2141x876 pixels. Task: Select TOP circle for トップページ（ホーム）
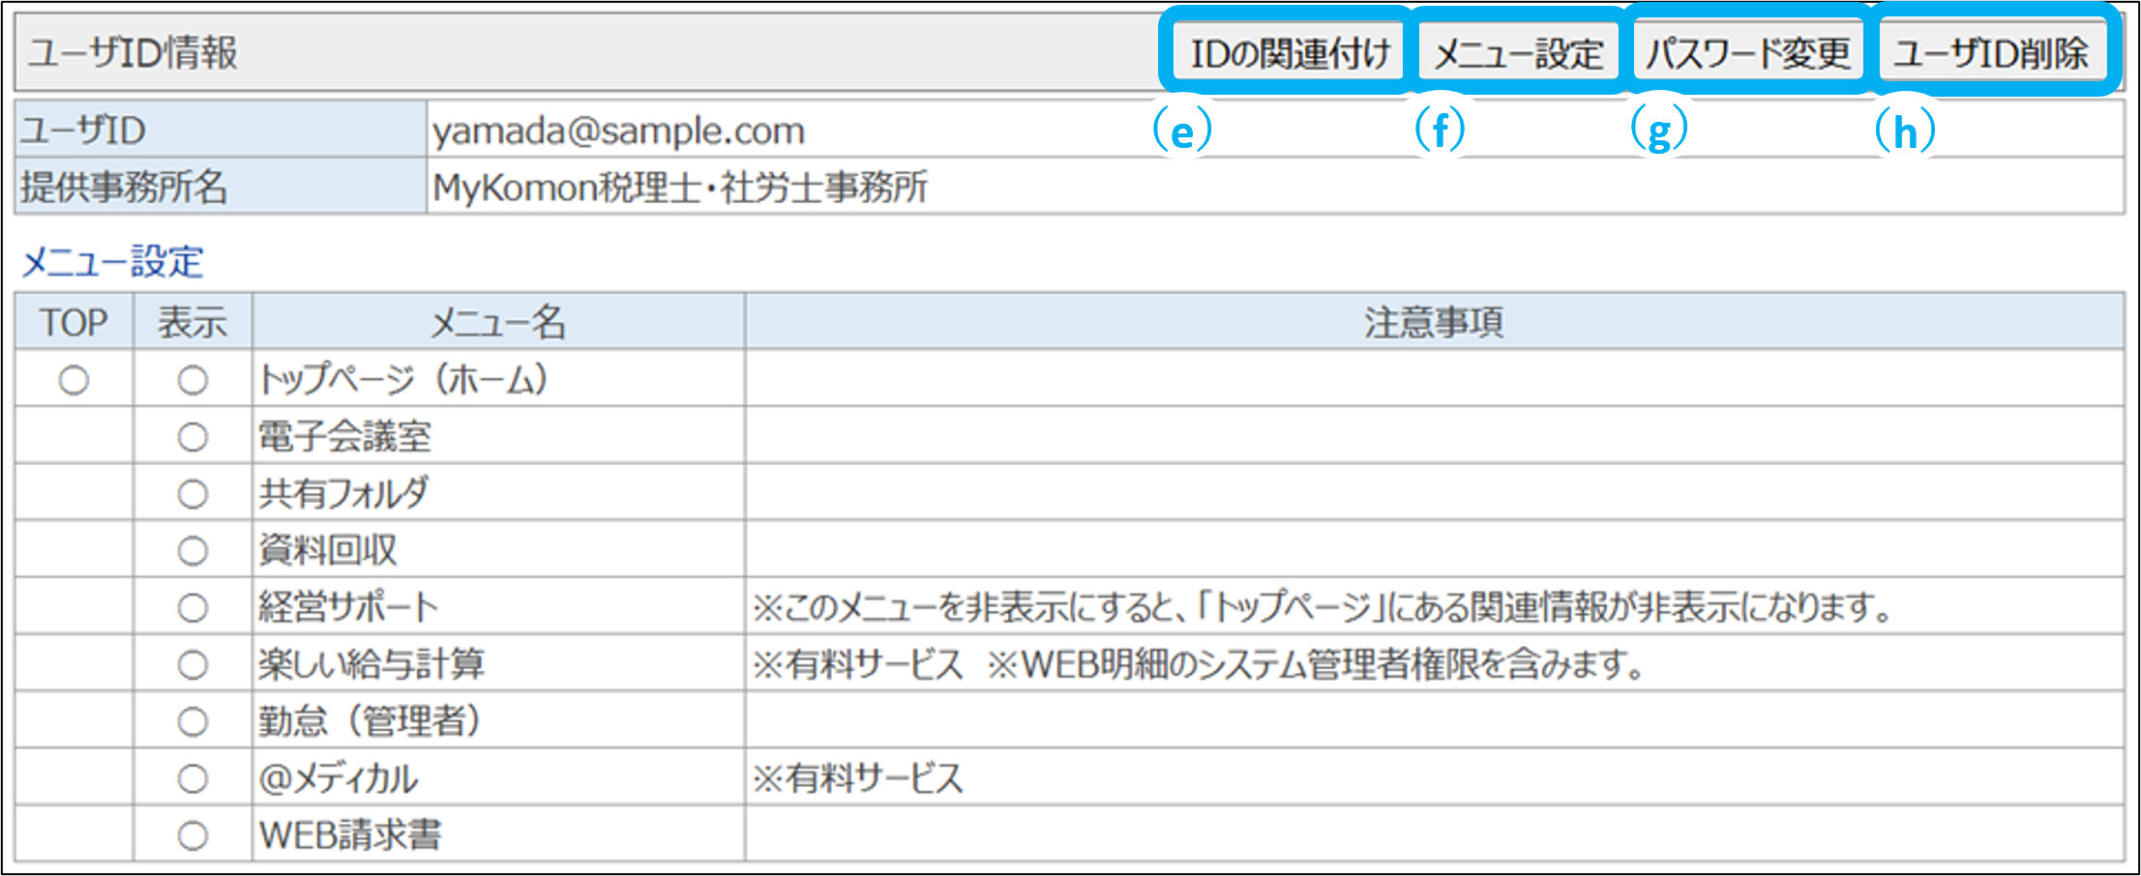point(74,380)
